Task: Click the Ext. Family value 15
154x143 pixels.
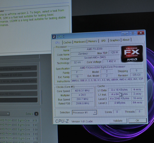Action: 77,77
